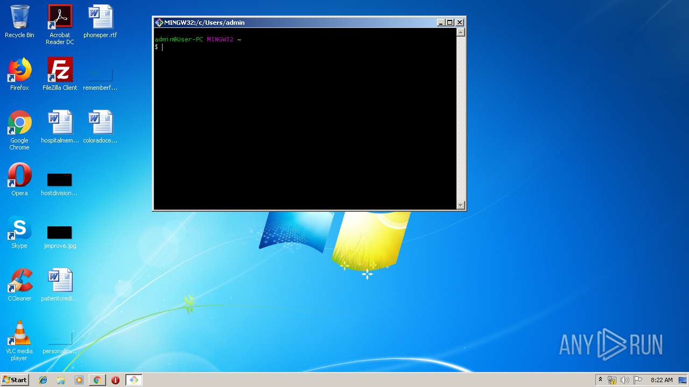Open Windows Explorer taskbar icon

61,380
